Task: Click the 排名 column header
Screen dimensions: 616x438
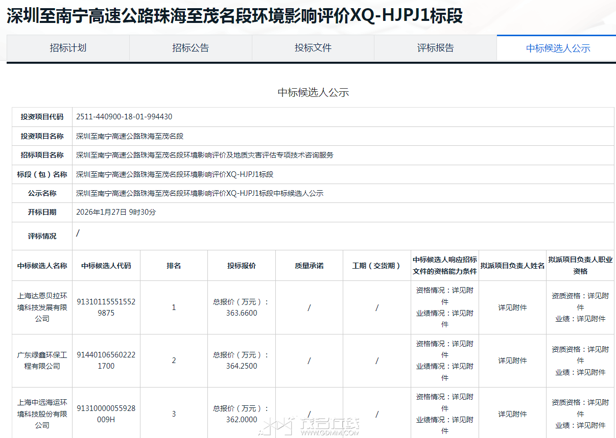Action: pos(174,266)
